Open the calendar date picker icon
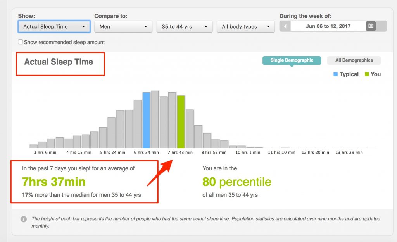 pos(371,26)
